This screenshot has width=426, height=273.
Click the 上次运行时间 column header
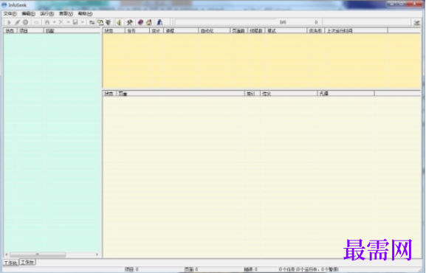pos(356,31)
